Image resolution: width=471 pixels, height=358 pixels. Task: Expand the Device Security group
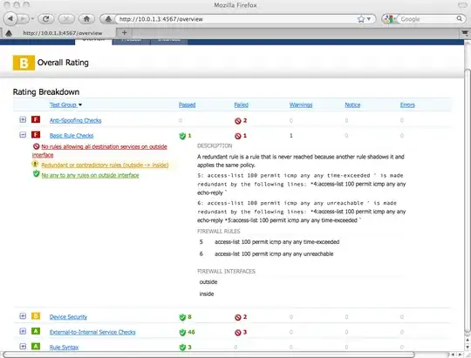(23, 316)
